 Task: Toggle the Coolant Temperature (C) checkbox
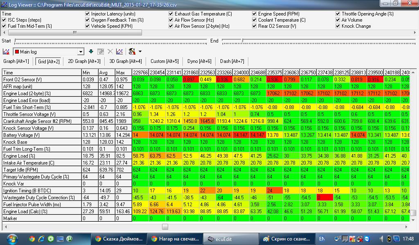pyautogui.click(x=255, y=20)
